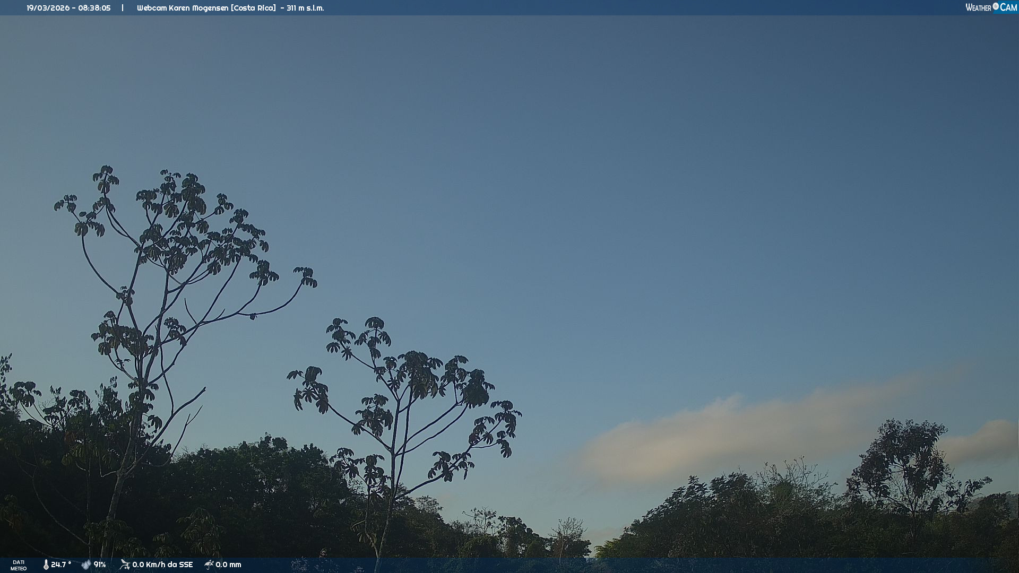The image size is (1019, 573).
Task: Click the [Costa Rica] location text
Action: pos(253,8)
